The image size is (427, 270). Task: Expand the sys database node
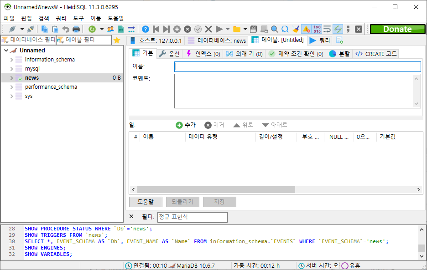tap(11, 96)
